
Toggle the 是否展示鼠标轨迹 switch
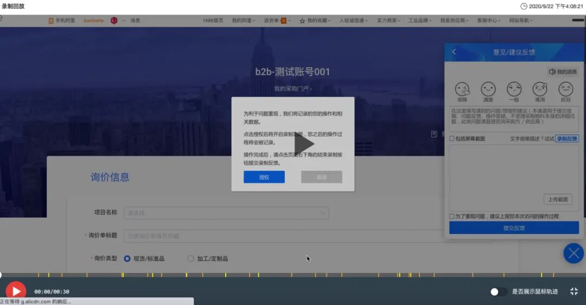tap(498, 291)
